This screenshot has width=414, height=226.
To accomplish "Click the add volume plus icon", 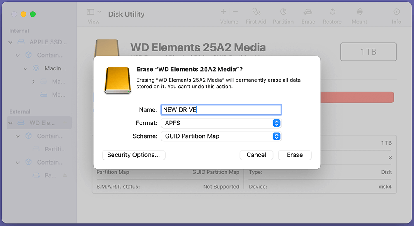I will coord(224,12).
